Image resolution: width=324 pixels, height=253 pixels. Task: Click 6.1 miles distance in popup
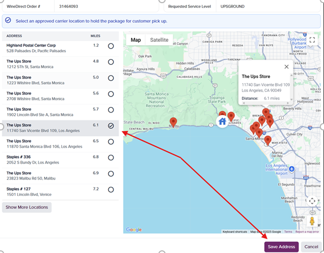coord(272,98)
